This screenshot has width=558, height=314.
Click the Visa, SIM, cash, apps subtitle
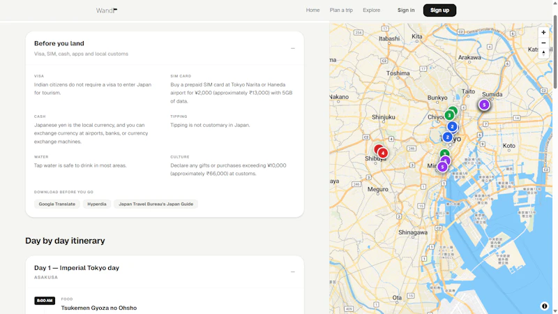tap(81, 54)
